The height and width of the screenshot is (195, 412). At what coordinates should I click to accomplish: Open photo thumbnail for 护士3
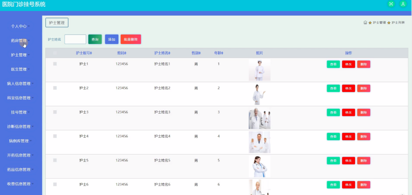pyautogui.click(x=260, y=118)
